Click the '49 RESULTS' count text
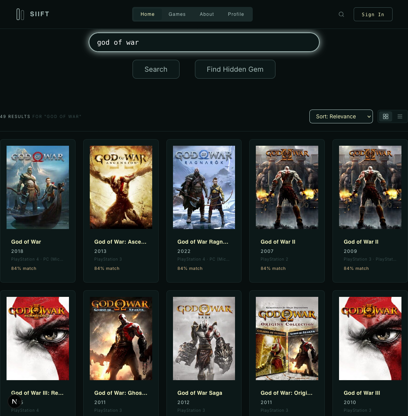The image size is (408, 416). [15, 116]
